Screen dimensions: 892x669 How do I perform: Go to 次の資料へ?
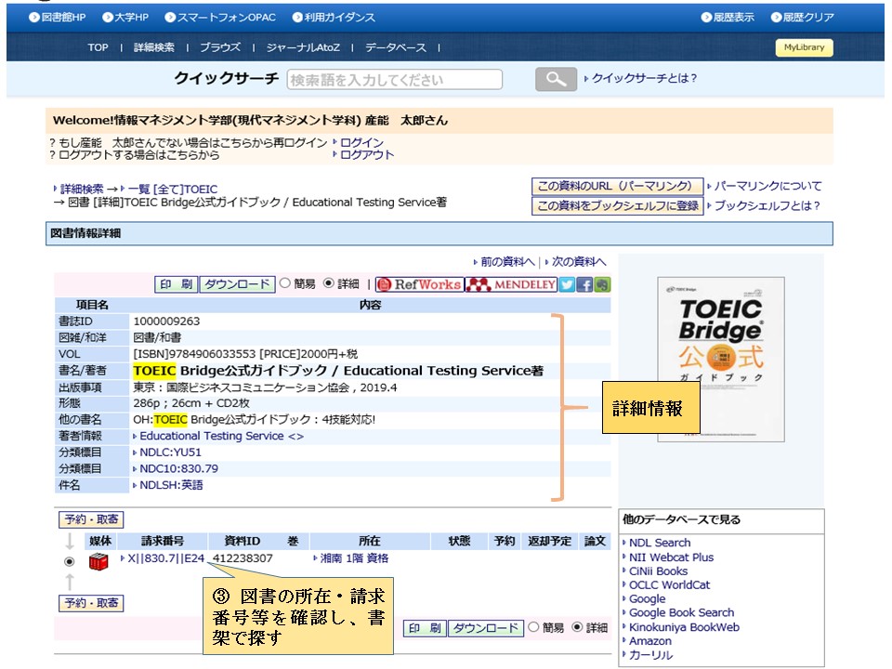click(579, 262)
